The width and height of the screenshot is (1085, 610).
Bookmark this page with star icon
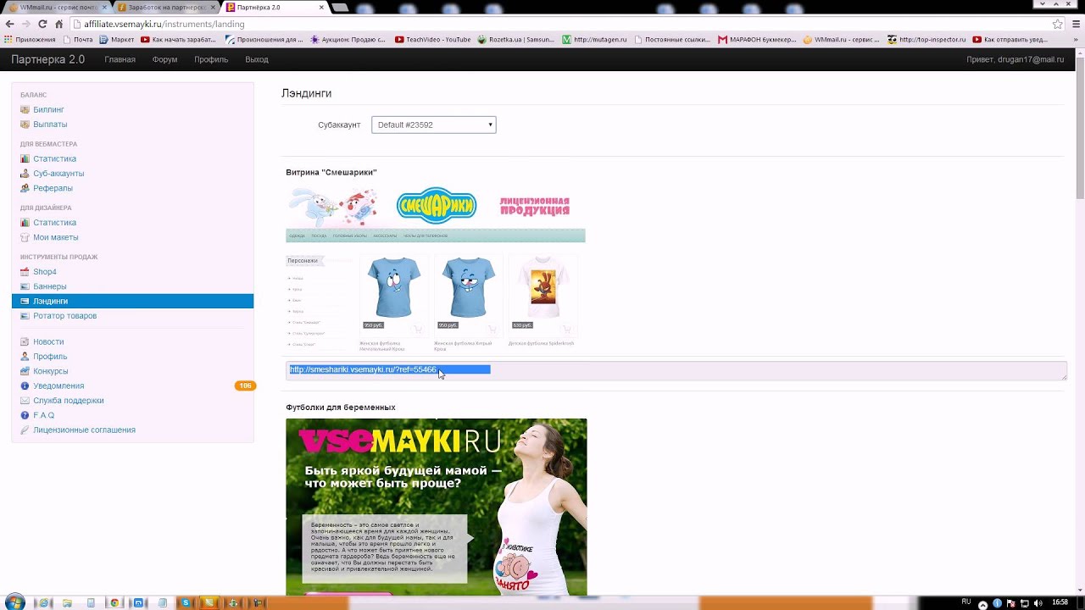click(x=1057, y=24)
